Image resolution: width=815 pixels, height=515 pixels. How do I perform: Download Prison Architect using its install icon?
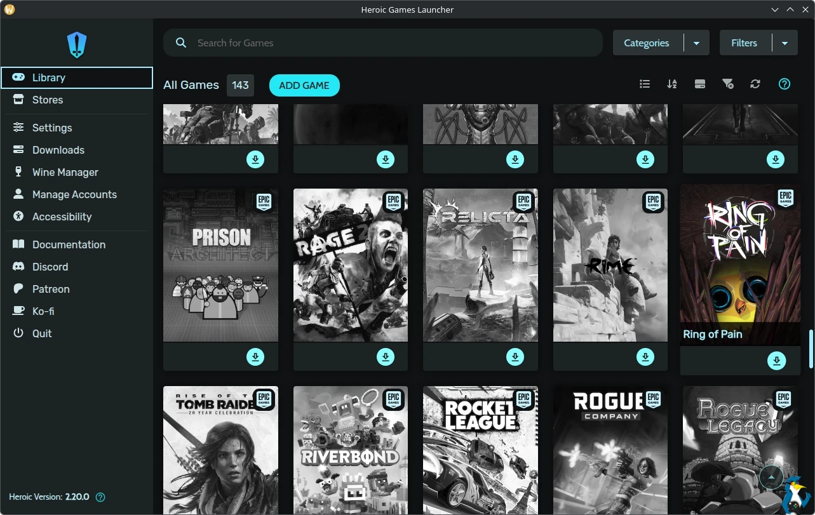click(x=255, y=357)
